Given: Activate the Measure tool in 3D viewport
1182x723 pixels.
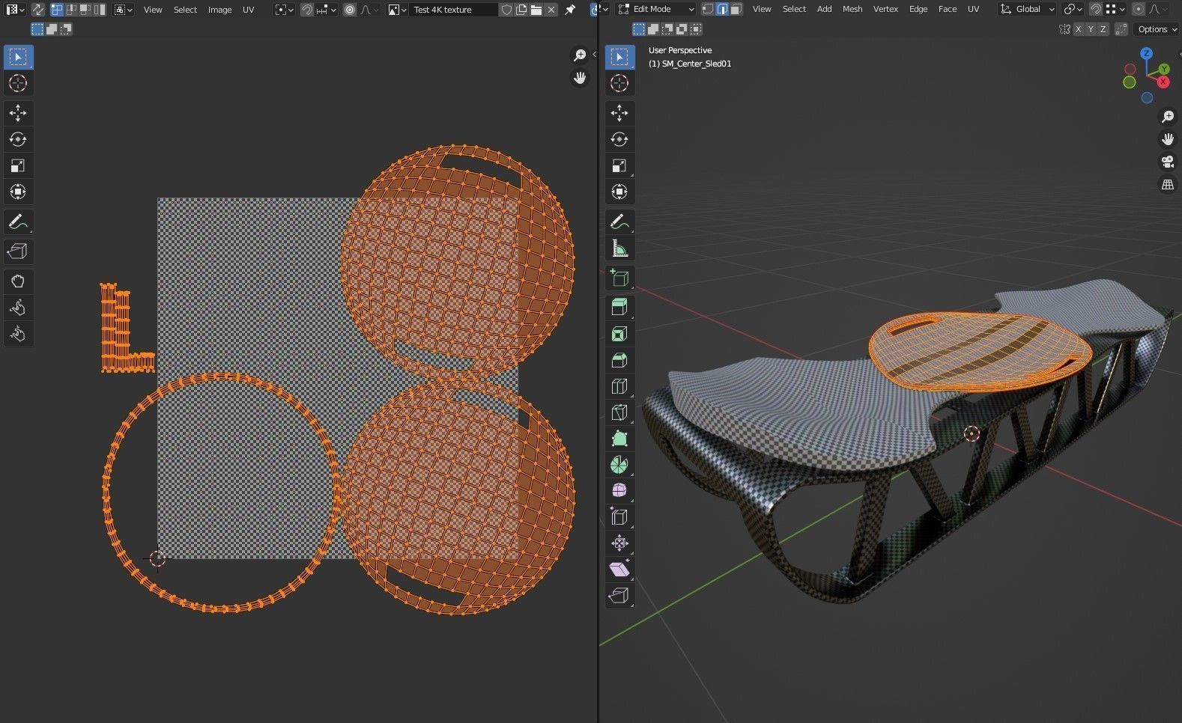Looking at the screenshot, I should (x=619, y=248).
